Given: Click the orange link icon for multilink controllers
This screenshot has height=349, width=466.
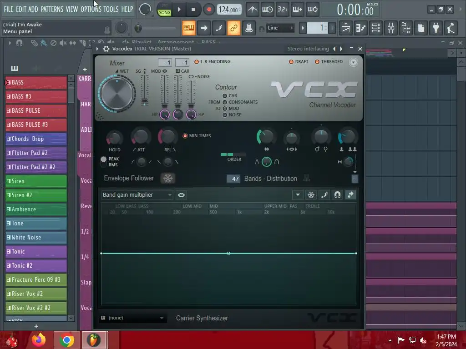Looking at the screenshot, I should pyautogui.click(x=234, y=28).
